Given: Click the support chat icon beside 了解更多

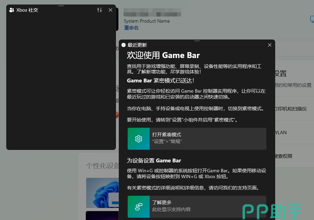Looking at the screenshot, I should pos(139,207).
